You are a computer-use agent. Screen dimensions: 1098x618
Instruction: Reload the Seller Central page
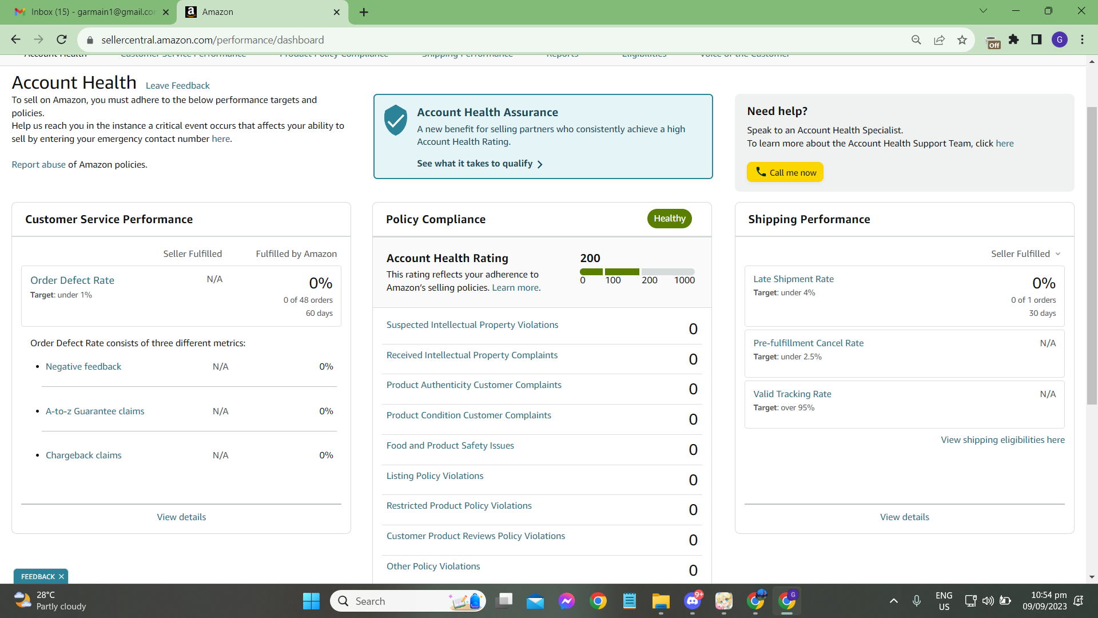pos(62,39)
